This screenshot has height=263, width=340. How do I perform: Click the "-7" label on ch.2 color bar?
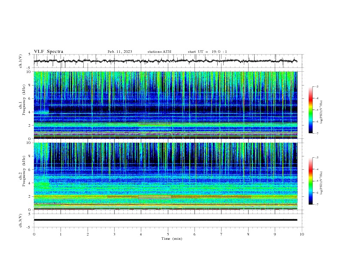316,204
